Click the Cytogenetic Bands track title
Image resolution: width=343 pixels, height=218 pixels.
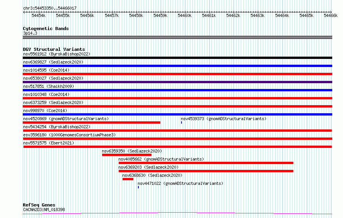coord(46,29)
